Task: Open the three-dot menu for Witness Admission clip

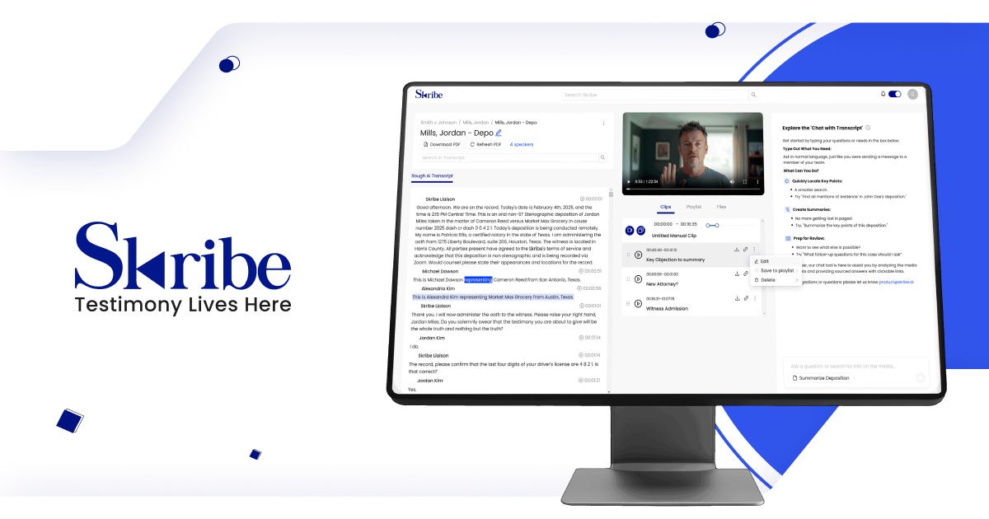Action: click(x=755, y=298)
